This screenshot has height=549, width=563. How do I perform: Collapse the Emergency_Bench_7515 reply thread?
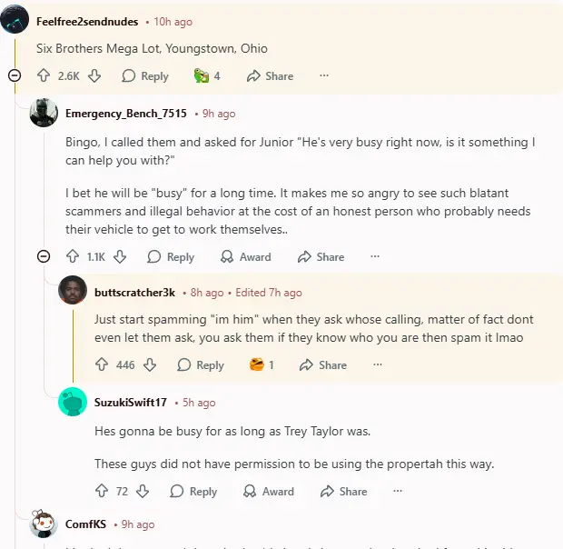click(x=44, y=257)
